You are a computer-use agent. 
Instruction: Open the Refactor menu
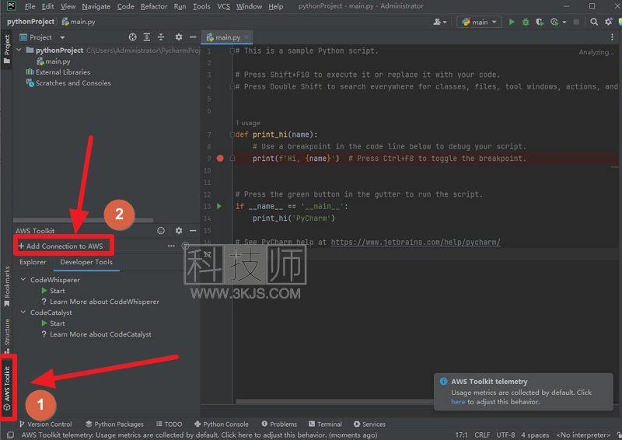154,6
